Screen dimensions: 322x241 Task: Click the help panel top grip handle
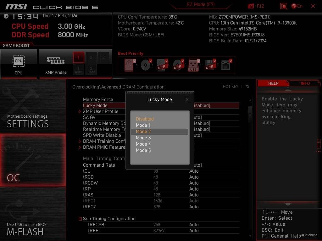pyautogui.click(x=288, y=89)
